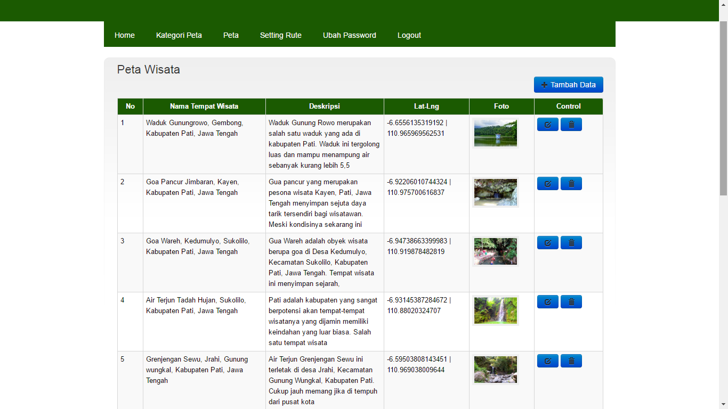
Task: Navigate to Ubah Password
Action: [x=349, y=35]
